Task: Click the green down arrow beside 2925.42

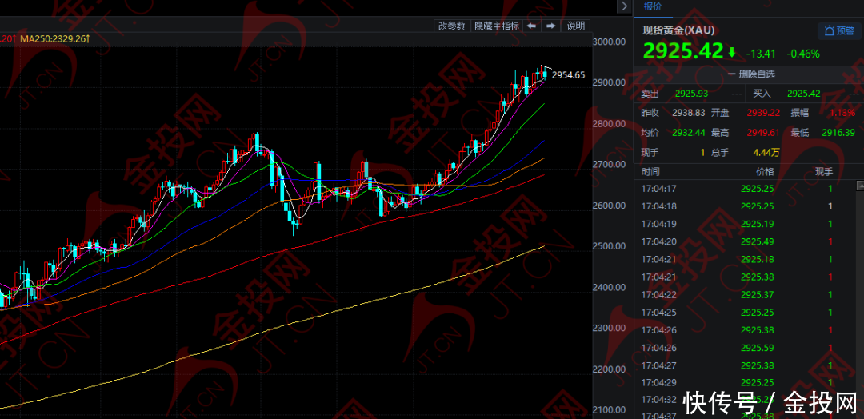Action: click(x=731, y=53)
